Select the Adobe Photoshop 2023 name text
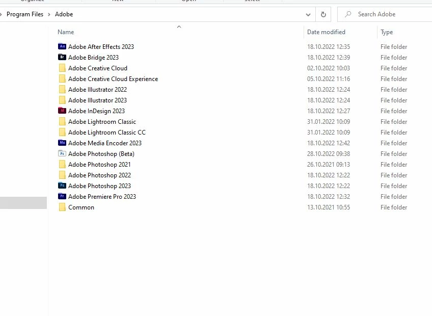 [99, 186]
